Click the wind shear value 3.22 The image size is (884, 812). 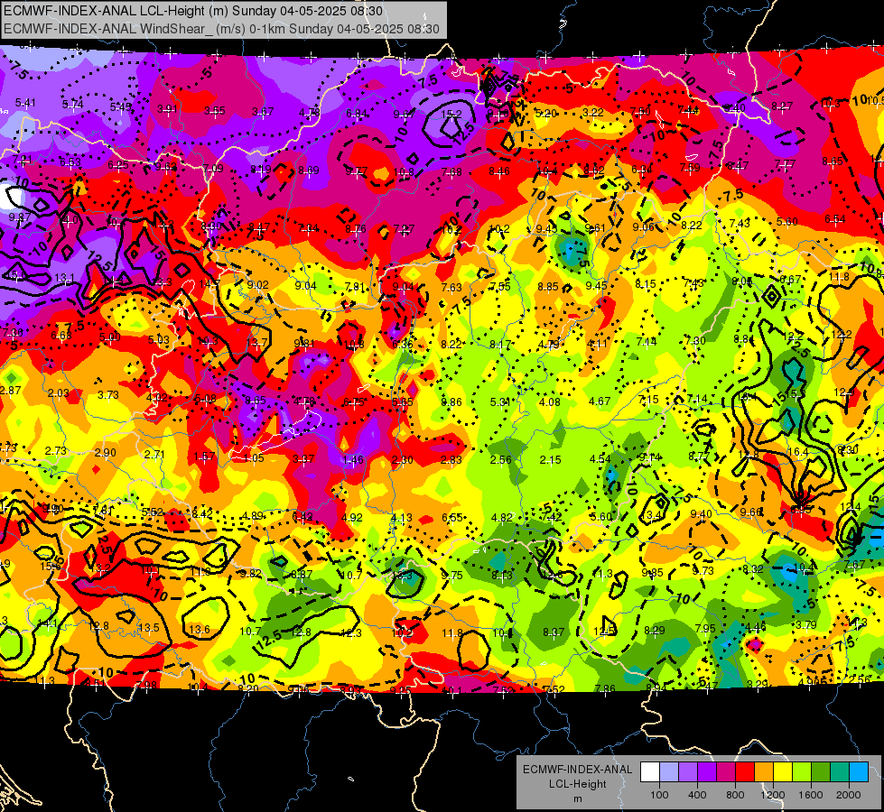[x=593, y=112]
